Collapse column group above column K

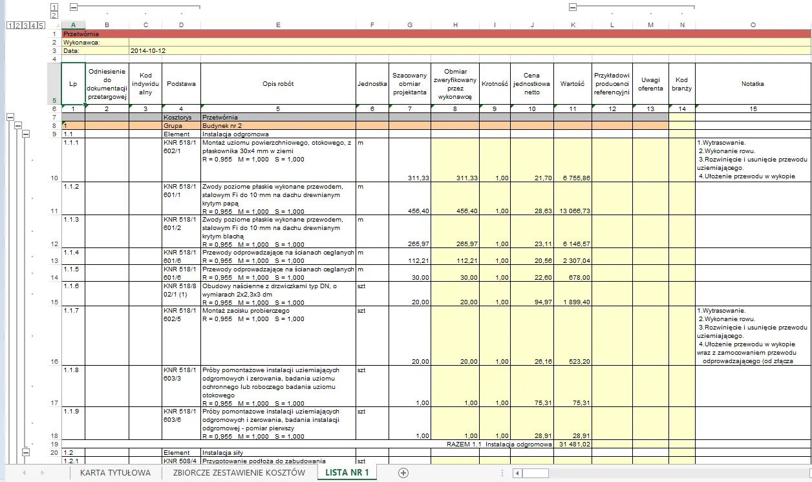click(573, 7)
